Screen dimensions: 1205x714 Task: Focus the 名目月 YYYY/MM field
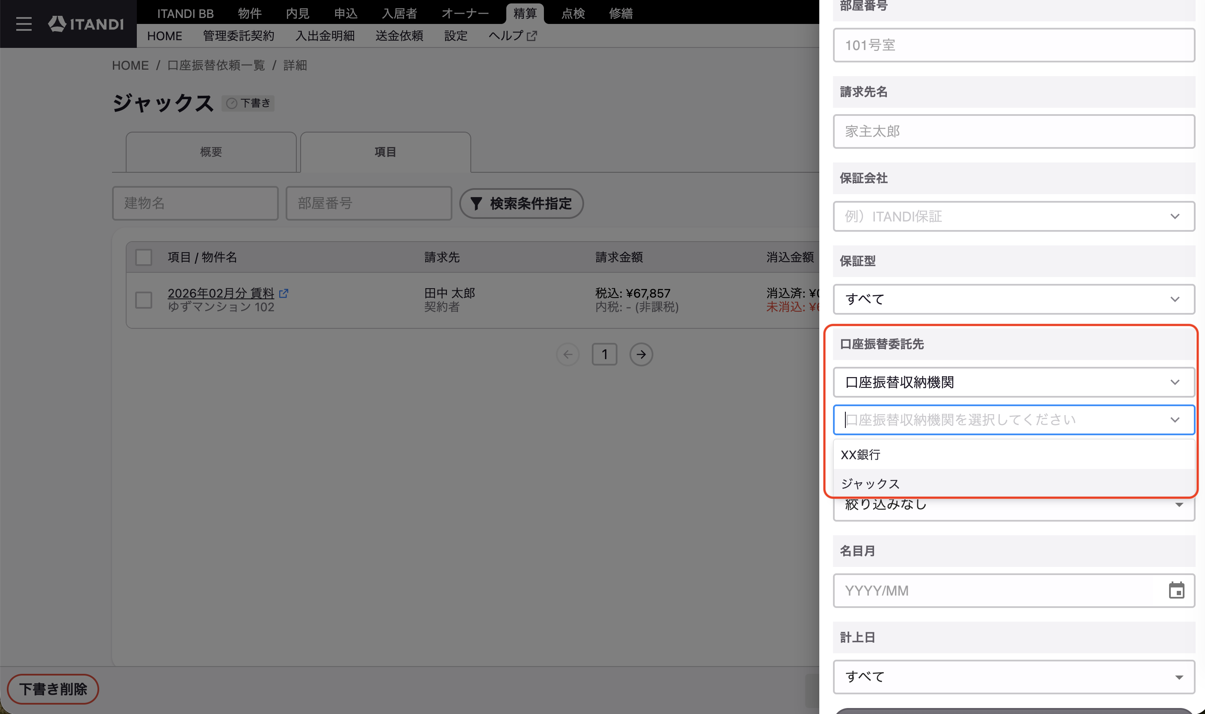pyautogui.click(x=1014, y=590)
